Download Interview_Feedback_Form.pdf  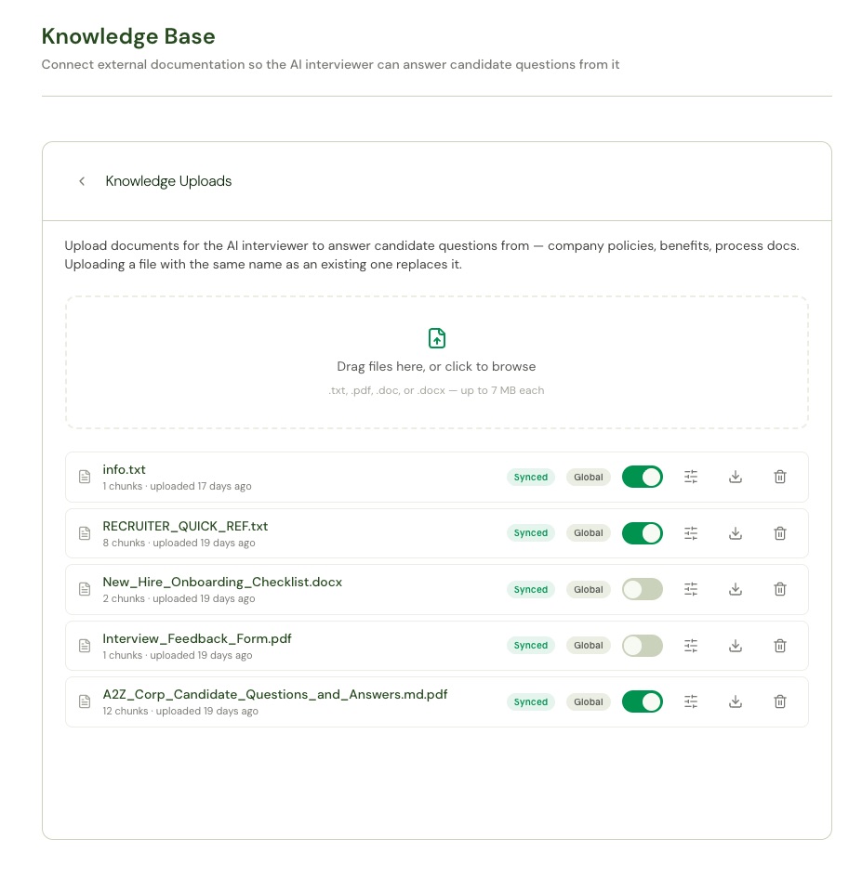[x=736, y=646]
